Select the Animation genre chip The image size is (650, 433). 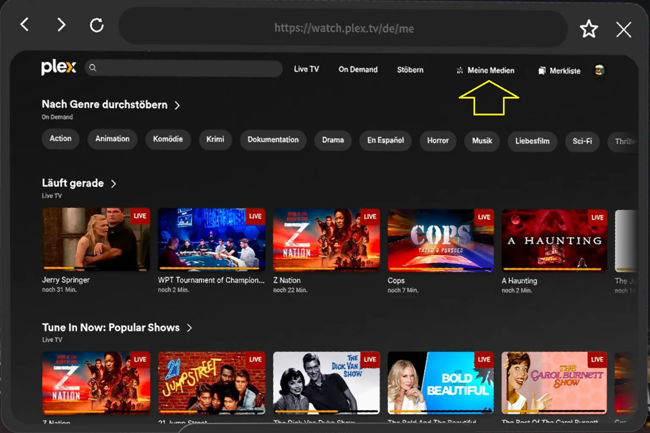pos(112,139)
